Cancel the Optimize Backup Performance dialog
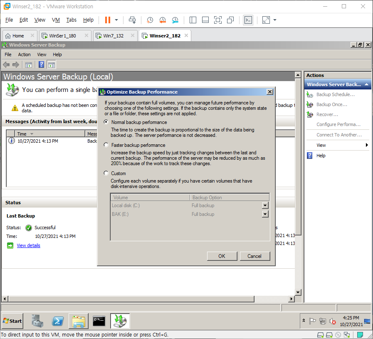 coord(255,256)
